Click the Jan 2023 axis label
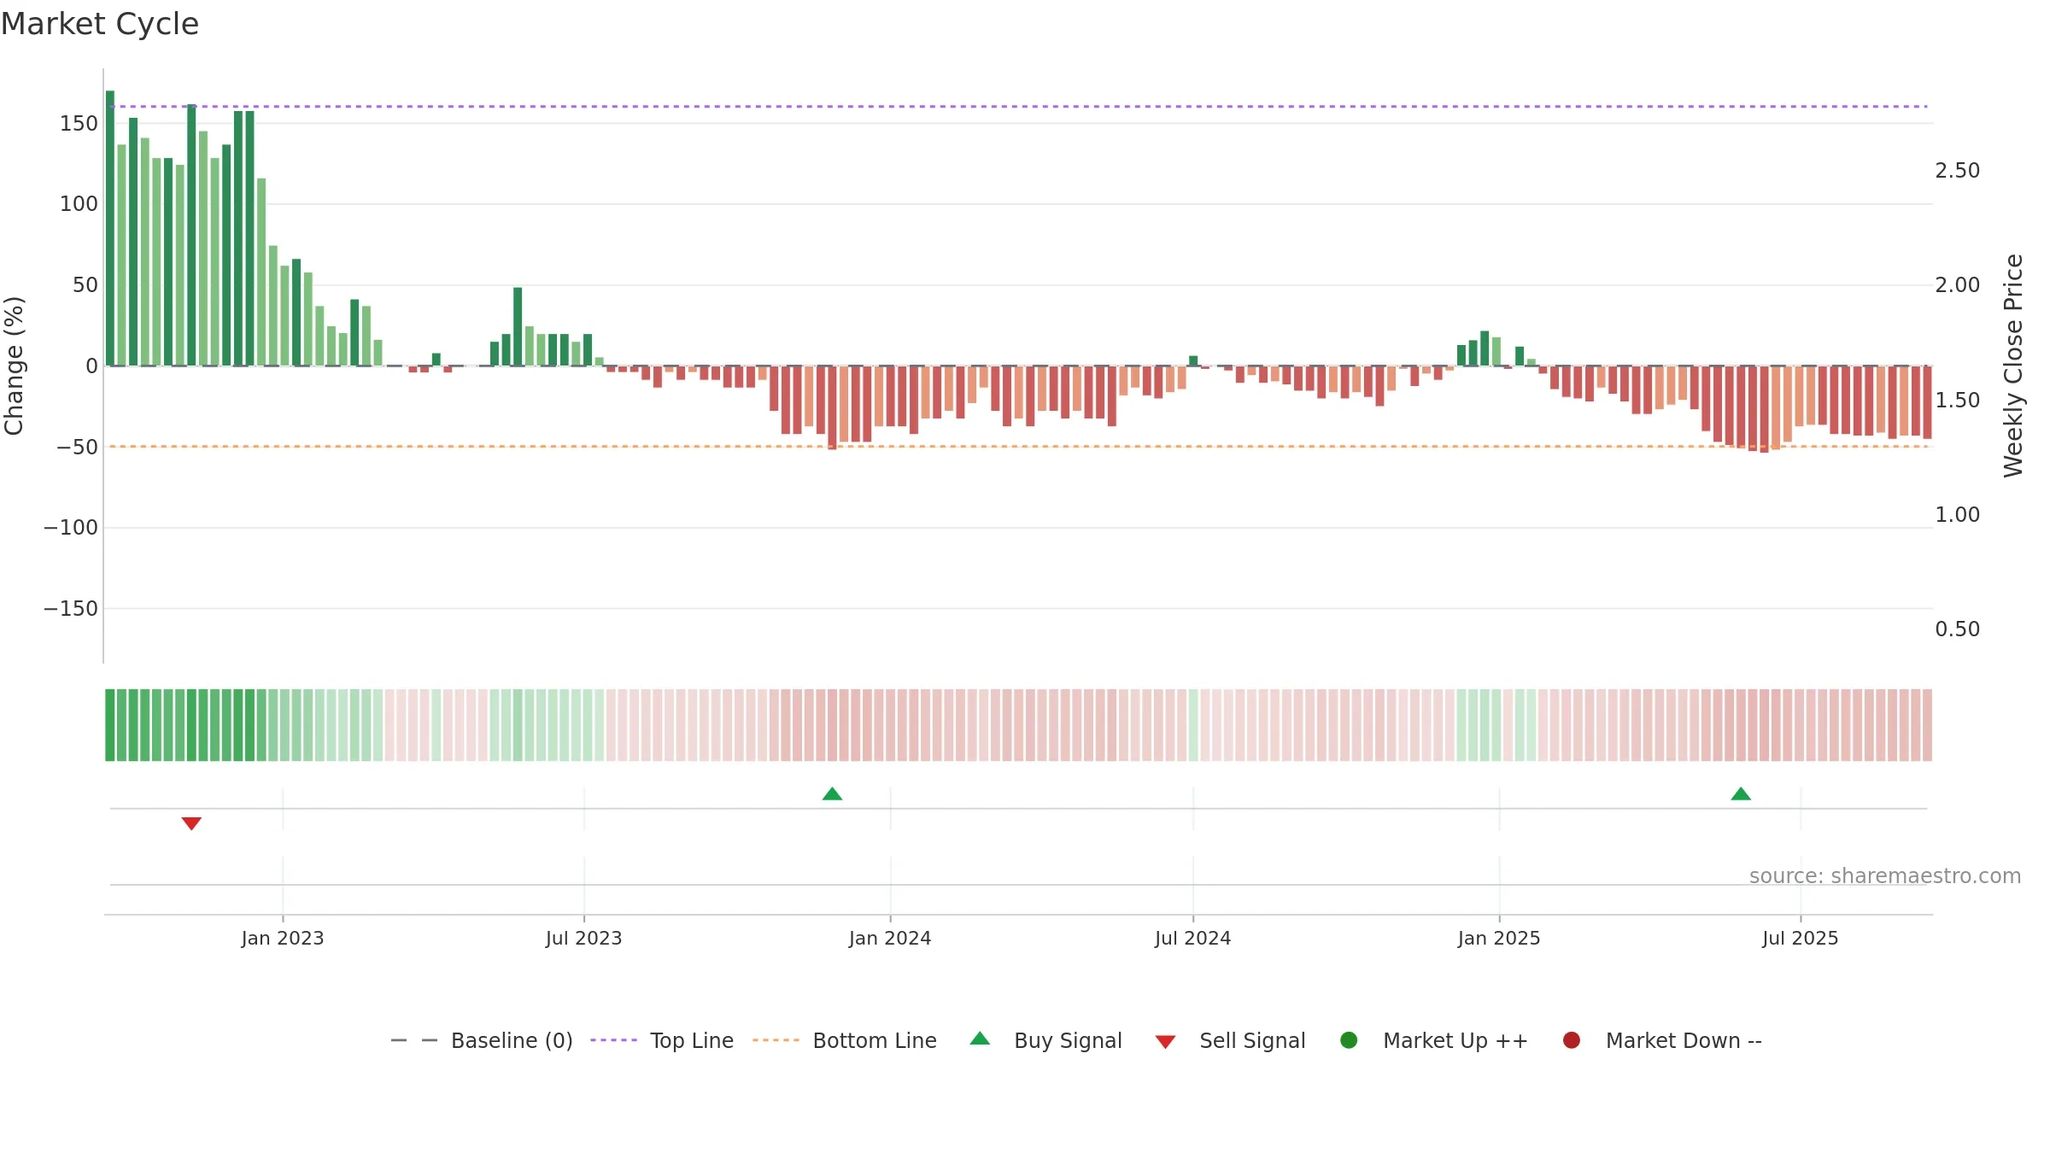Screen dimensions: 2050x1153 283,939
